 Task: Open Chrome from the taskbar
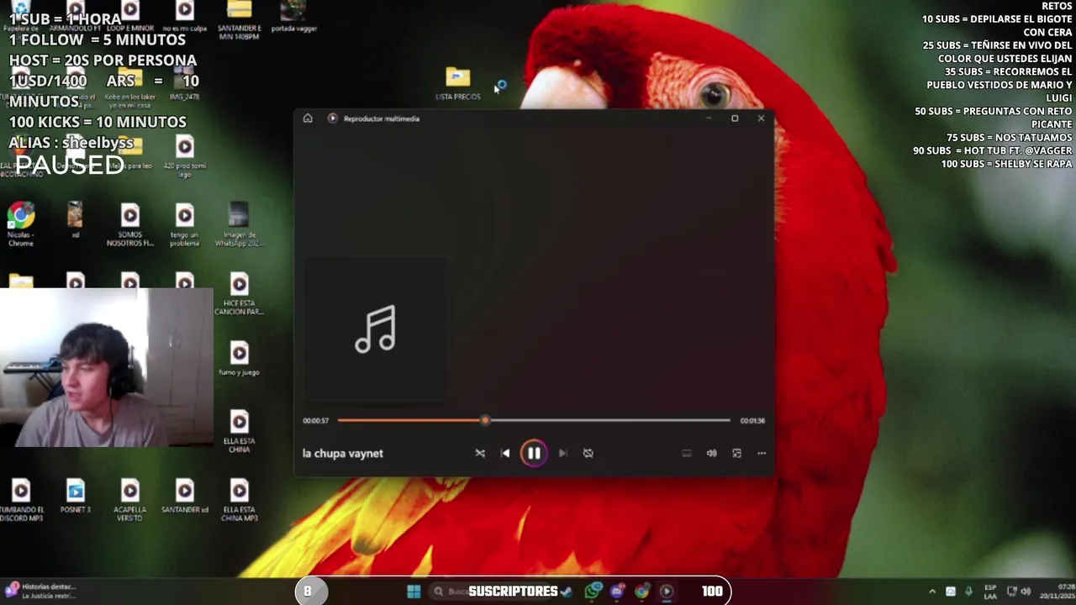642,592
